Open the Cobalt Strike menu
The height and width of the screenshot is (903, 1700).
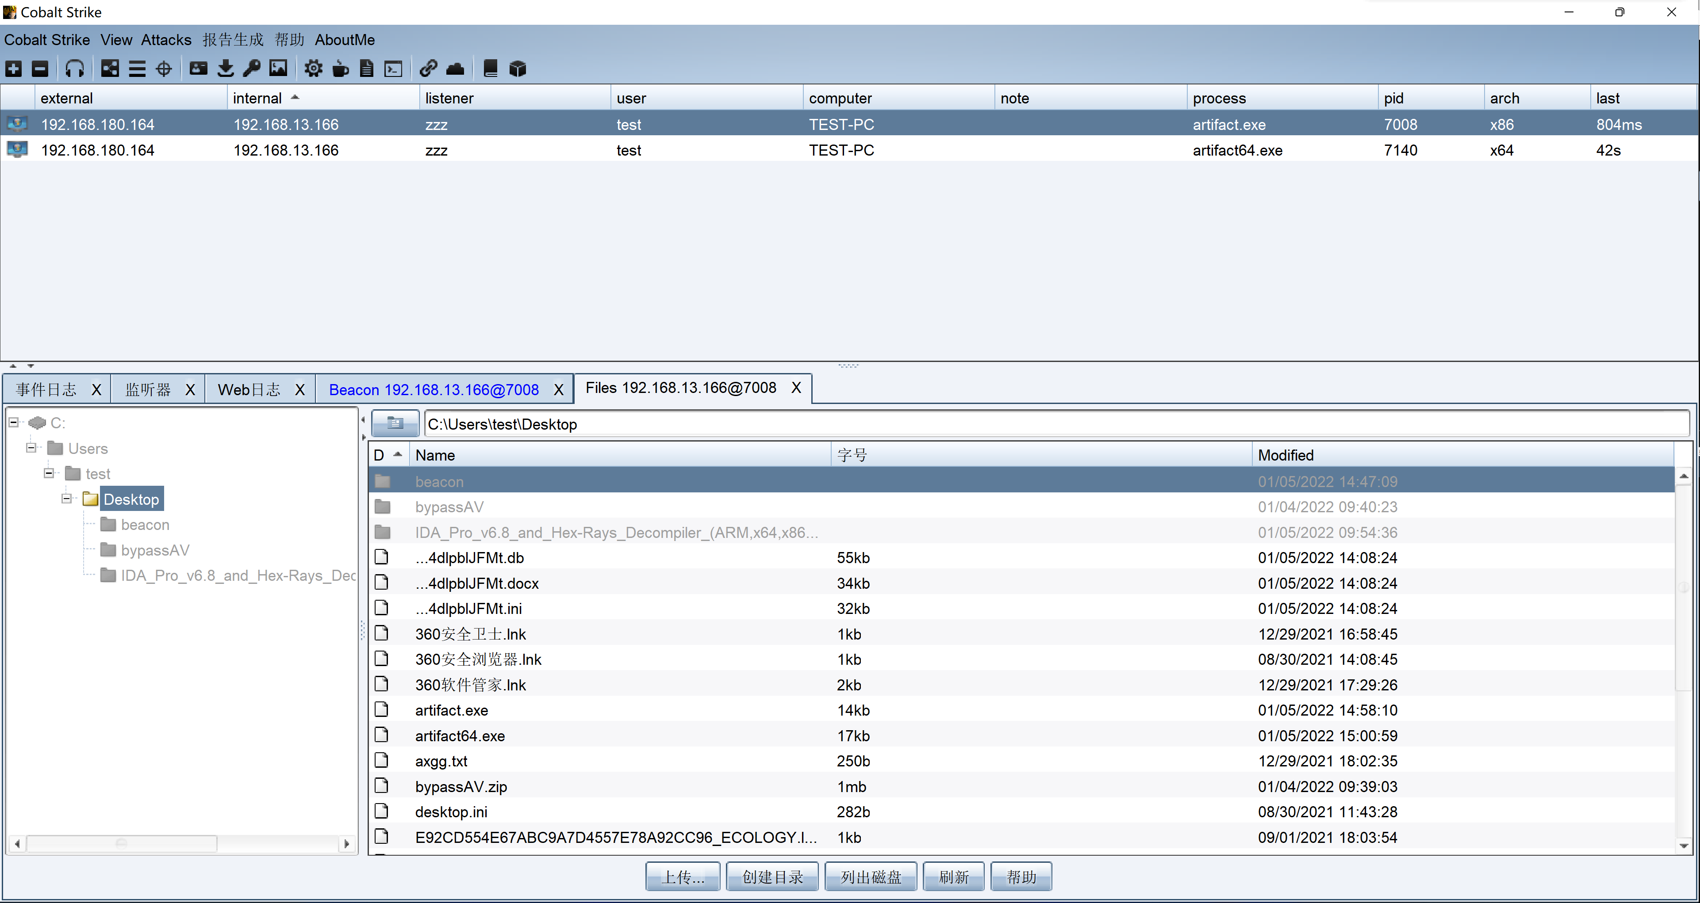pyautogui.click(x=47, y=40)
